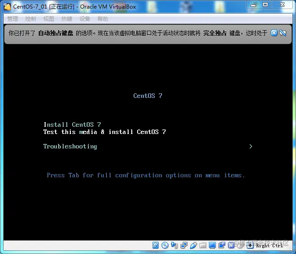Click the VirtualBox title bar app icon

coord(7,7)
